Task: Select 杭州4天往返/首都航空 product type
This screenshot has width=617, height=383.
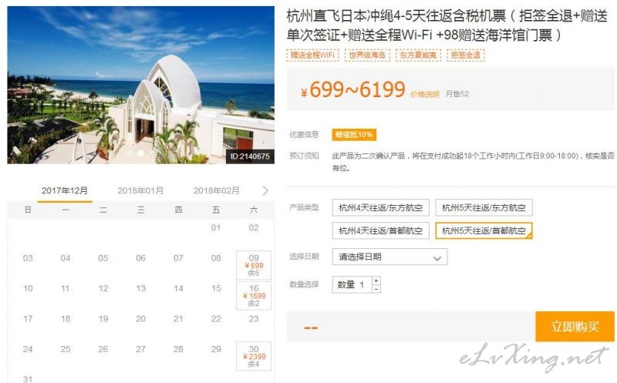Action: point(380,231)
